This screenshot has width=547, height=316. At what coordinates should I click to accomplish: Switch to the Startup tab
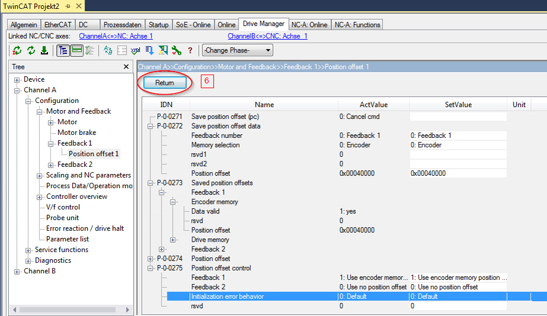tap(159, 25)
